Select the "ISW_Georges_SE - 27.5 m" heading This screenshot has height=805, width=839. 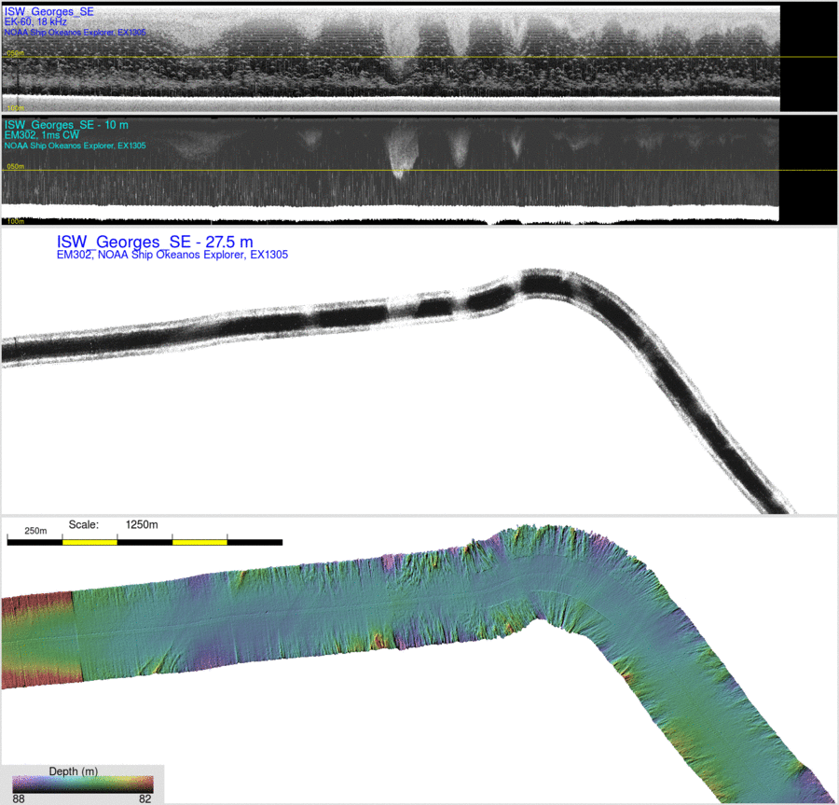coord(155,242)
